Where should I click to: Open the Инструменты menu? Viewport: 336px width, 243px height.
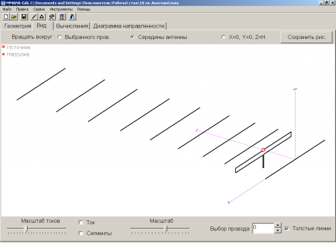point(61,9)
